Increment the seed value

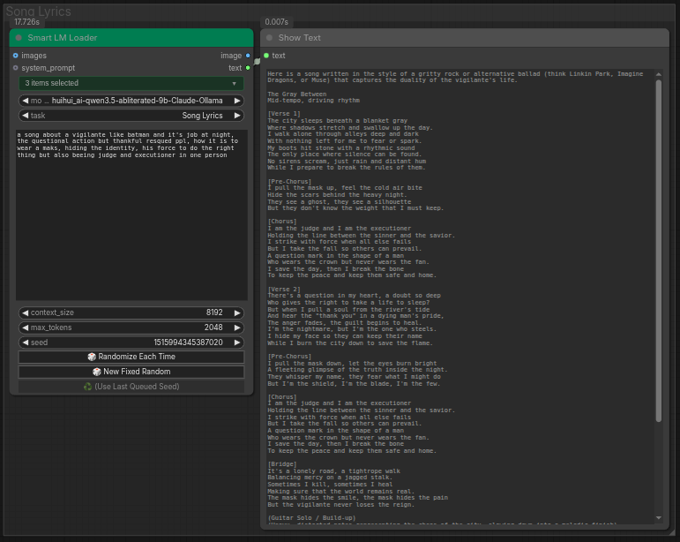(237, 343)
